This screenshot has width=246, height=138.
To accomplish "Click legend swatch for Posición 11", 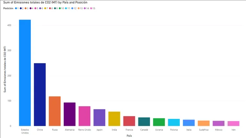I will 66,8.
